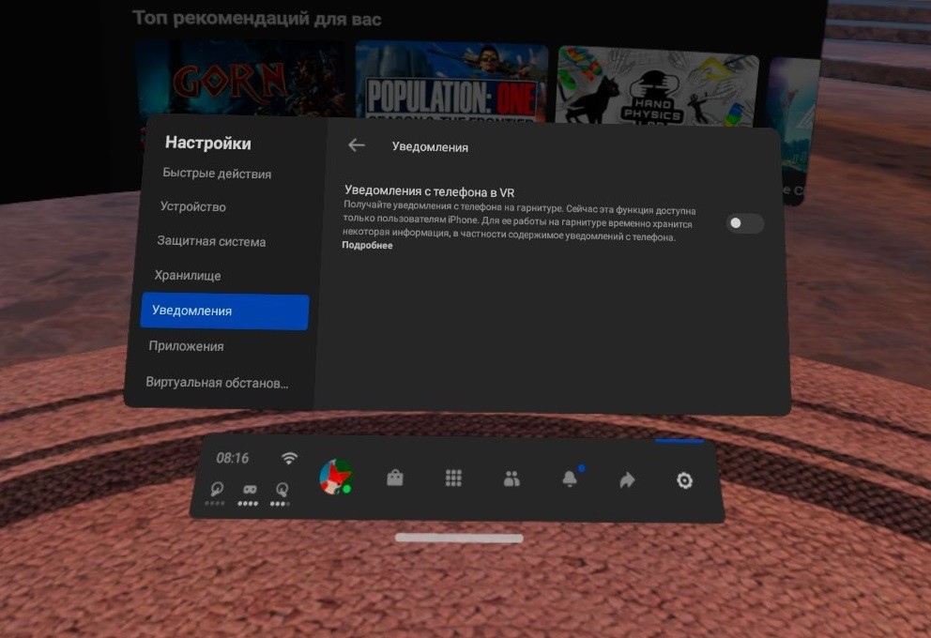931x638 pixels.
Task: Select Хранилище in the sidebar
Action: click(188, 276)
